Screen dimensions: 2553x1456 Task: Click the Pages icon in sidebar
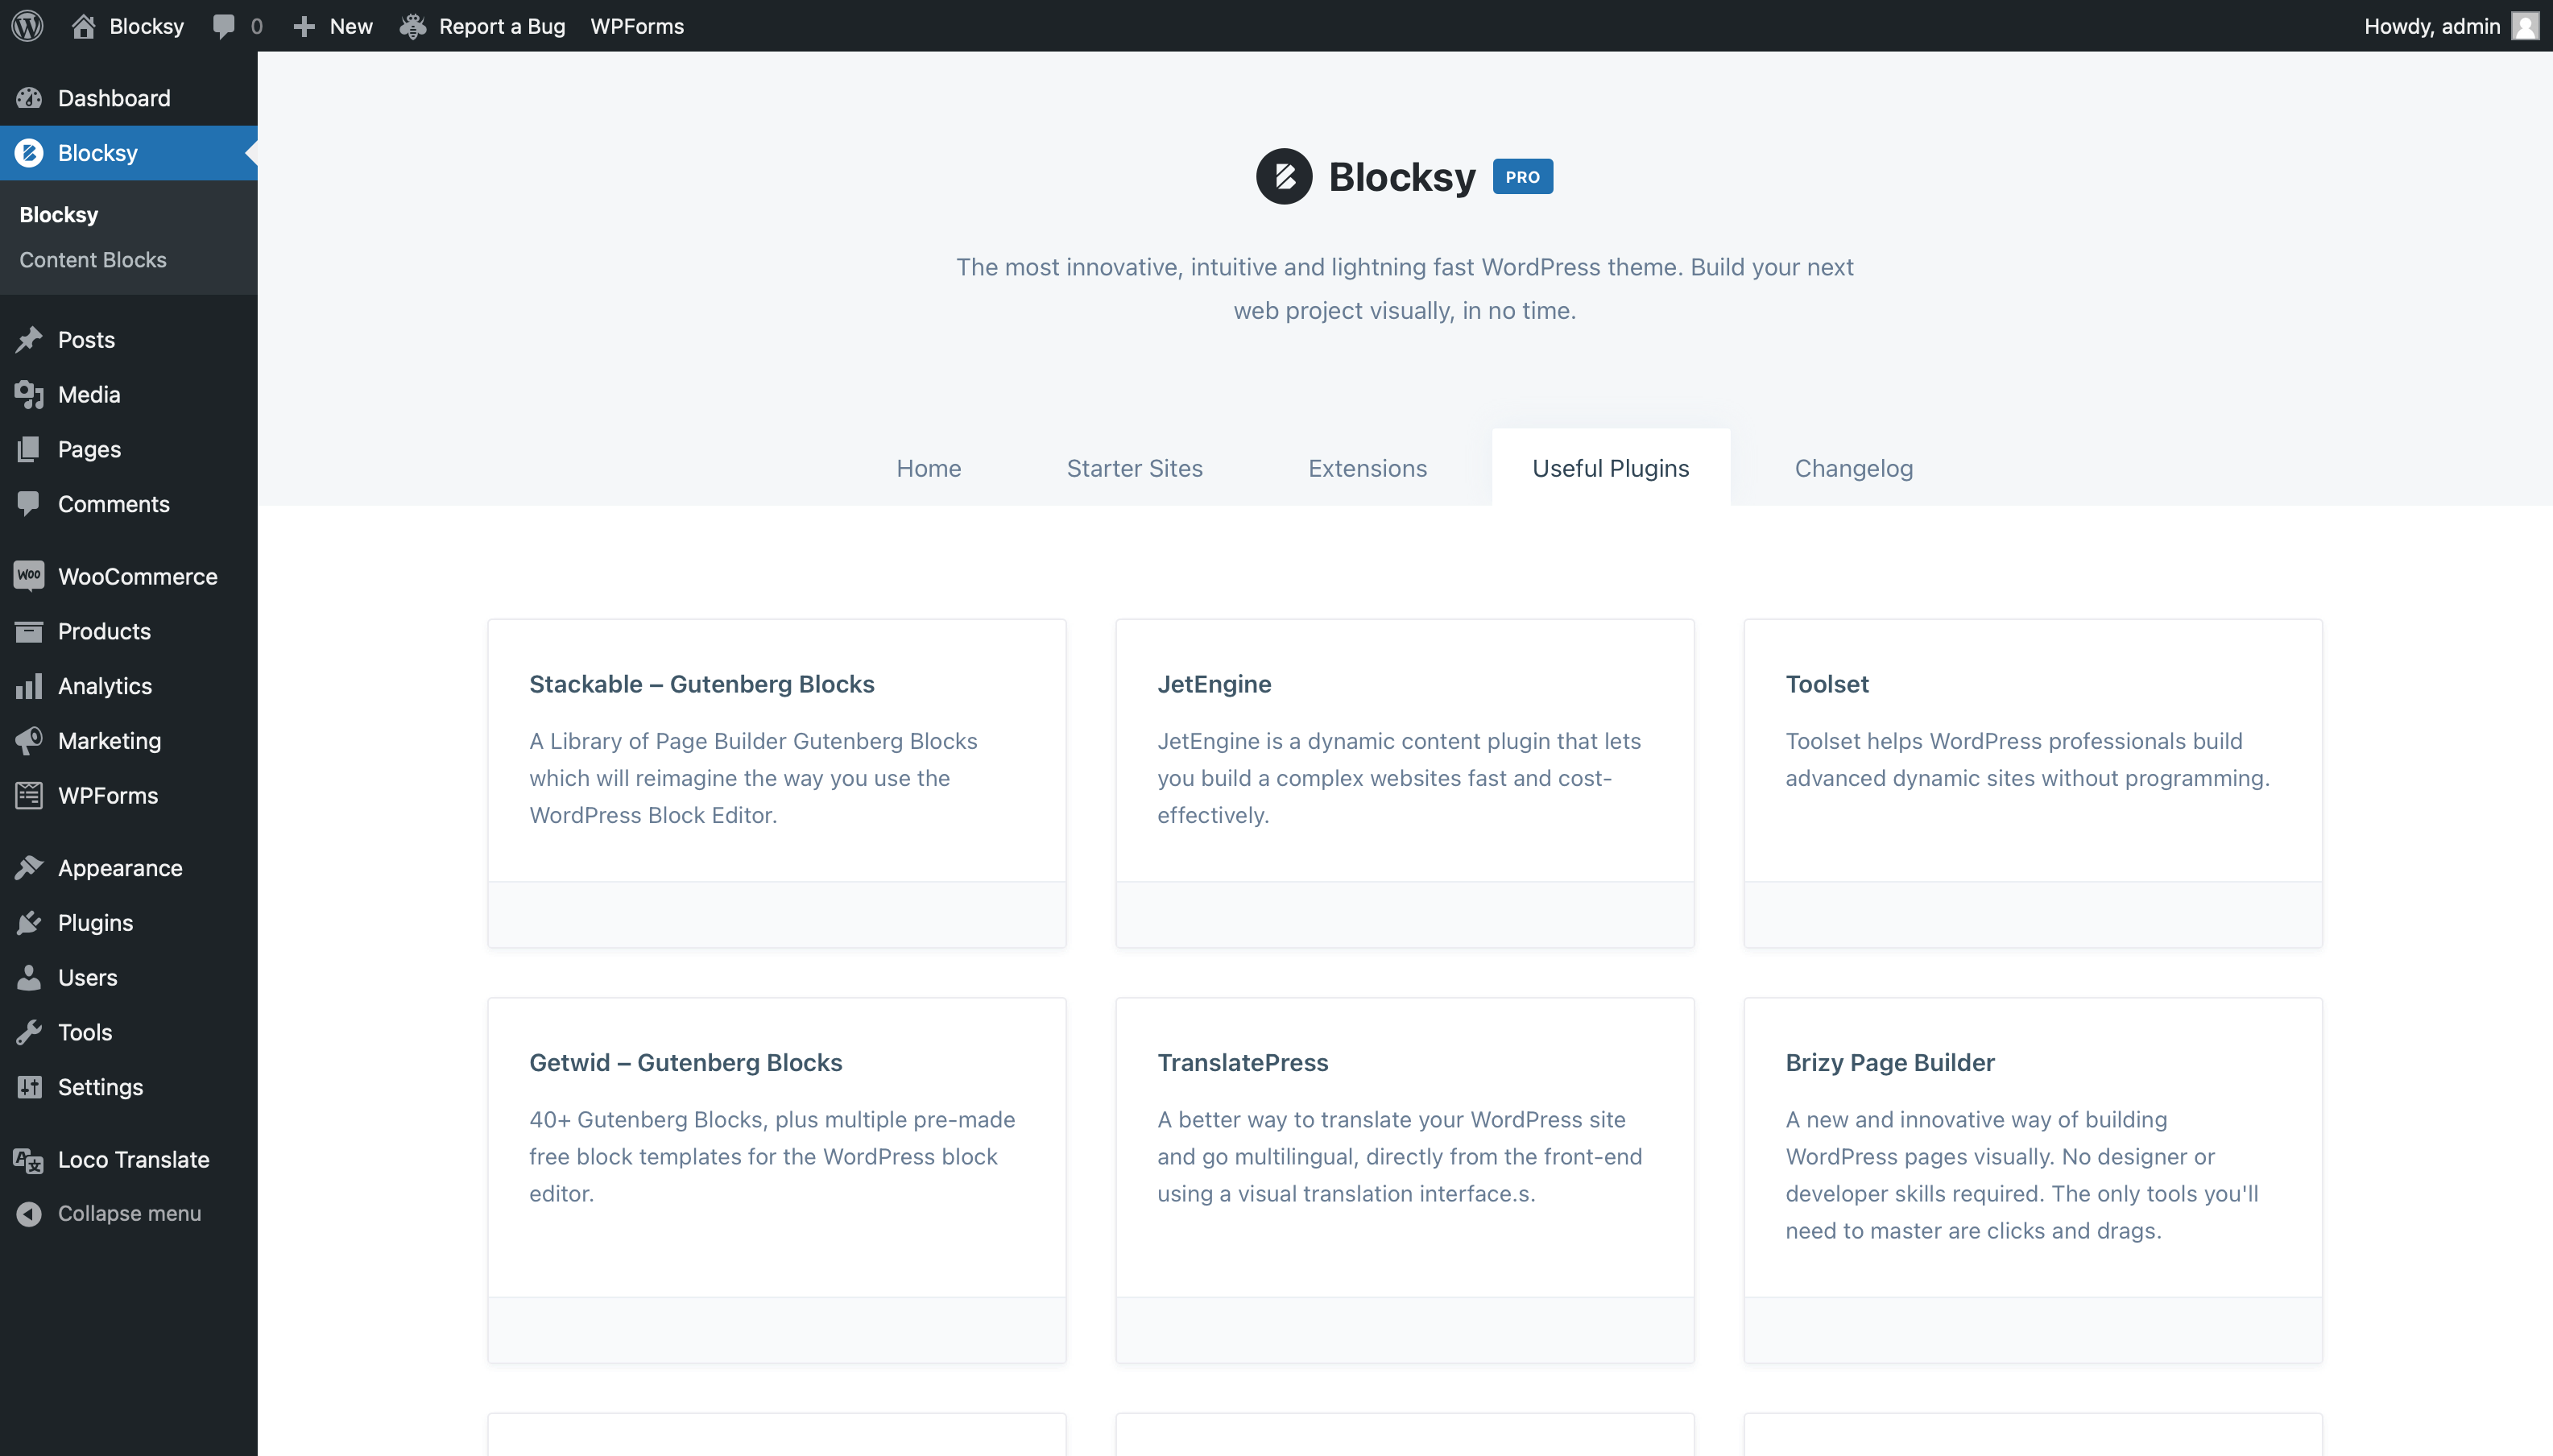(x=29, y=449)
